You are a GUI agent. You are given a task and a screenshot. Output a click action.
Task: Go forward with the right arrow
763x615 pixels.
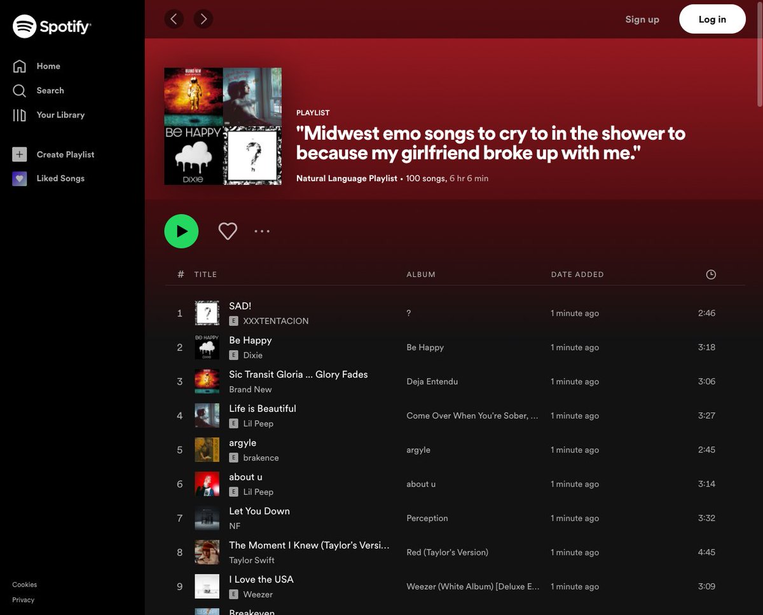[x=203, y=19]
